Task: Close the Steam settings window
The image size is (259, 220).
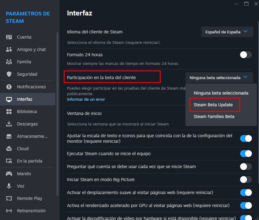Action: [x=256, y=4]
